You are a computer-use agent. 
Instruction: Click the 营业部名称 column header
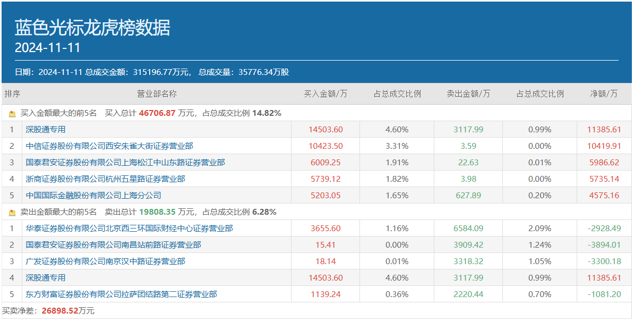pos(157,94)
